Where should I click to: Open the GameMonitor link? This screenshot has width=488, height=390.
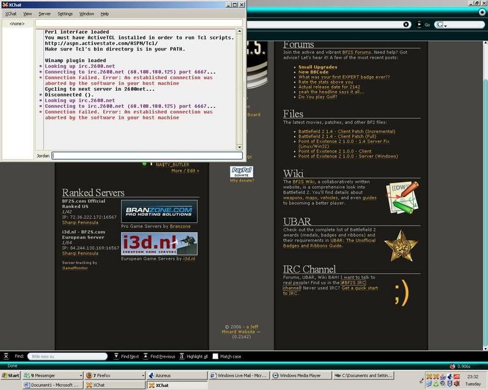tap(75, 268)
